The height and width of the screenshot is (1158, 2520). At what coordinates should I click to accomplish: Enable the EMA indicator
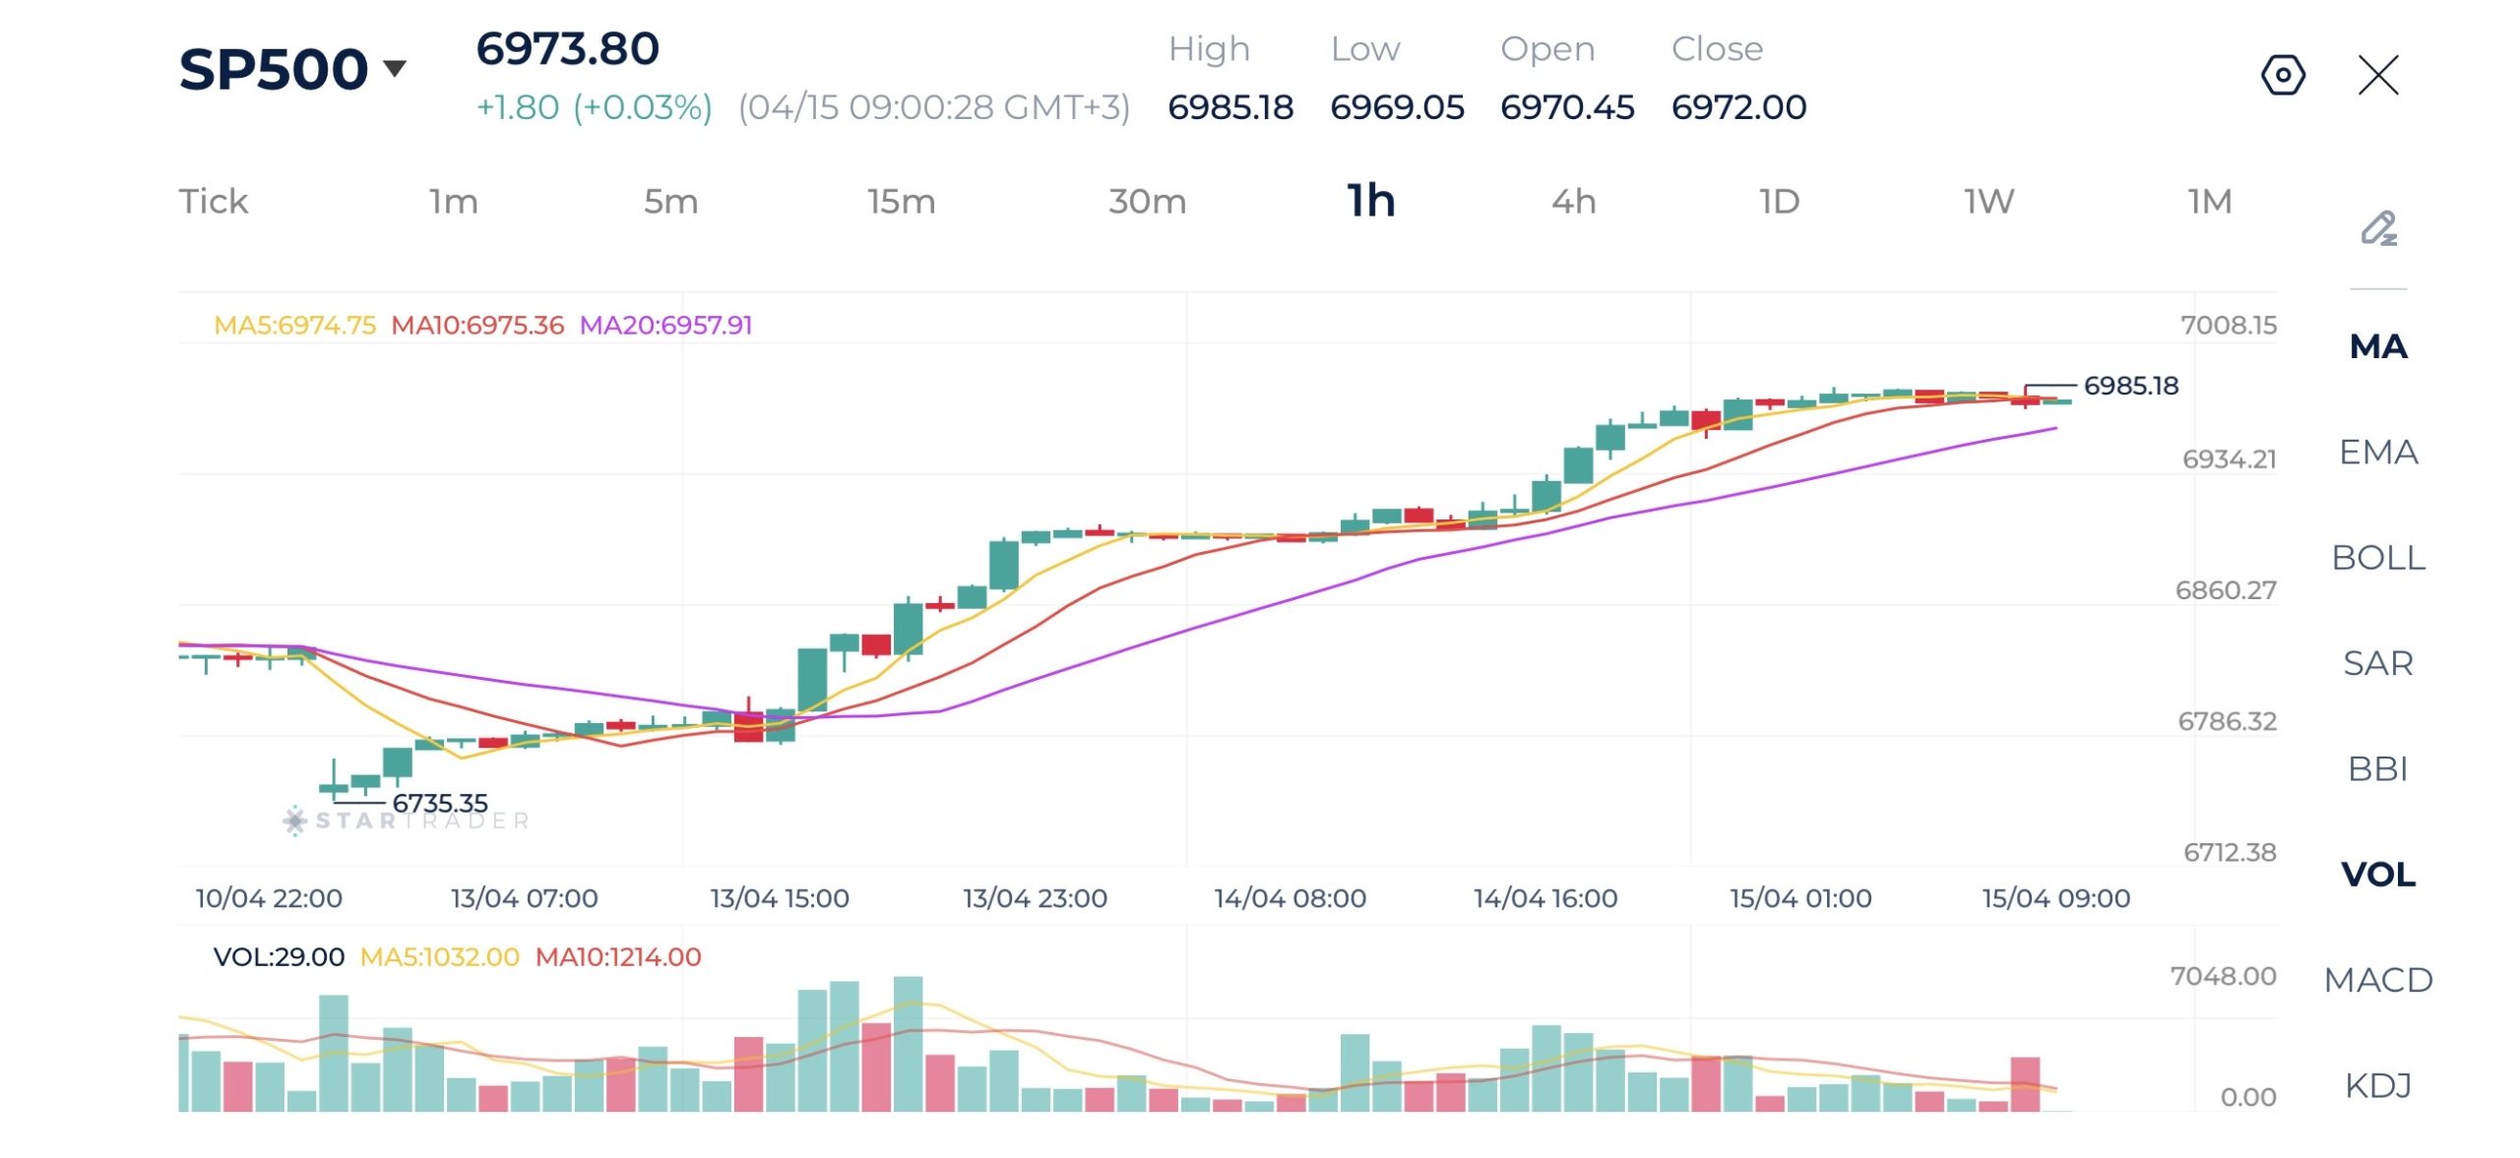click(x=2378, y=452)
